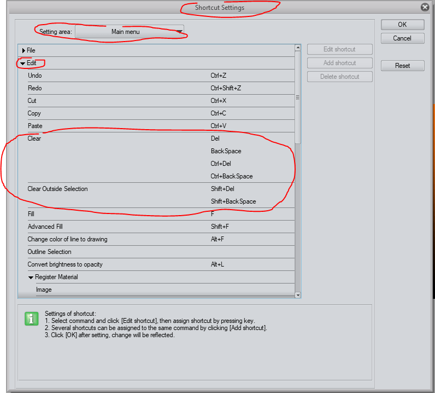Close the Shortcut Settings dialog
The height and width of the screenshot is (393, 435).
click(x=425, y=7)
